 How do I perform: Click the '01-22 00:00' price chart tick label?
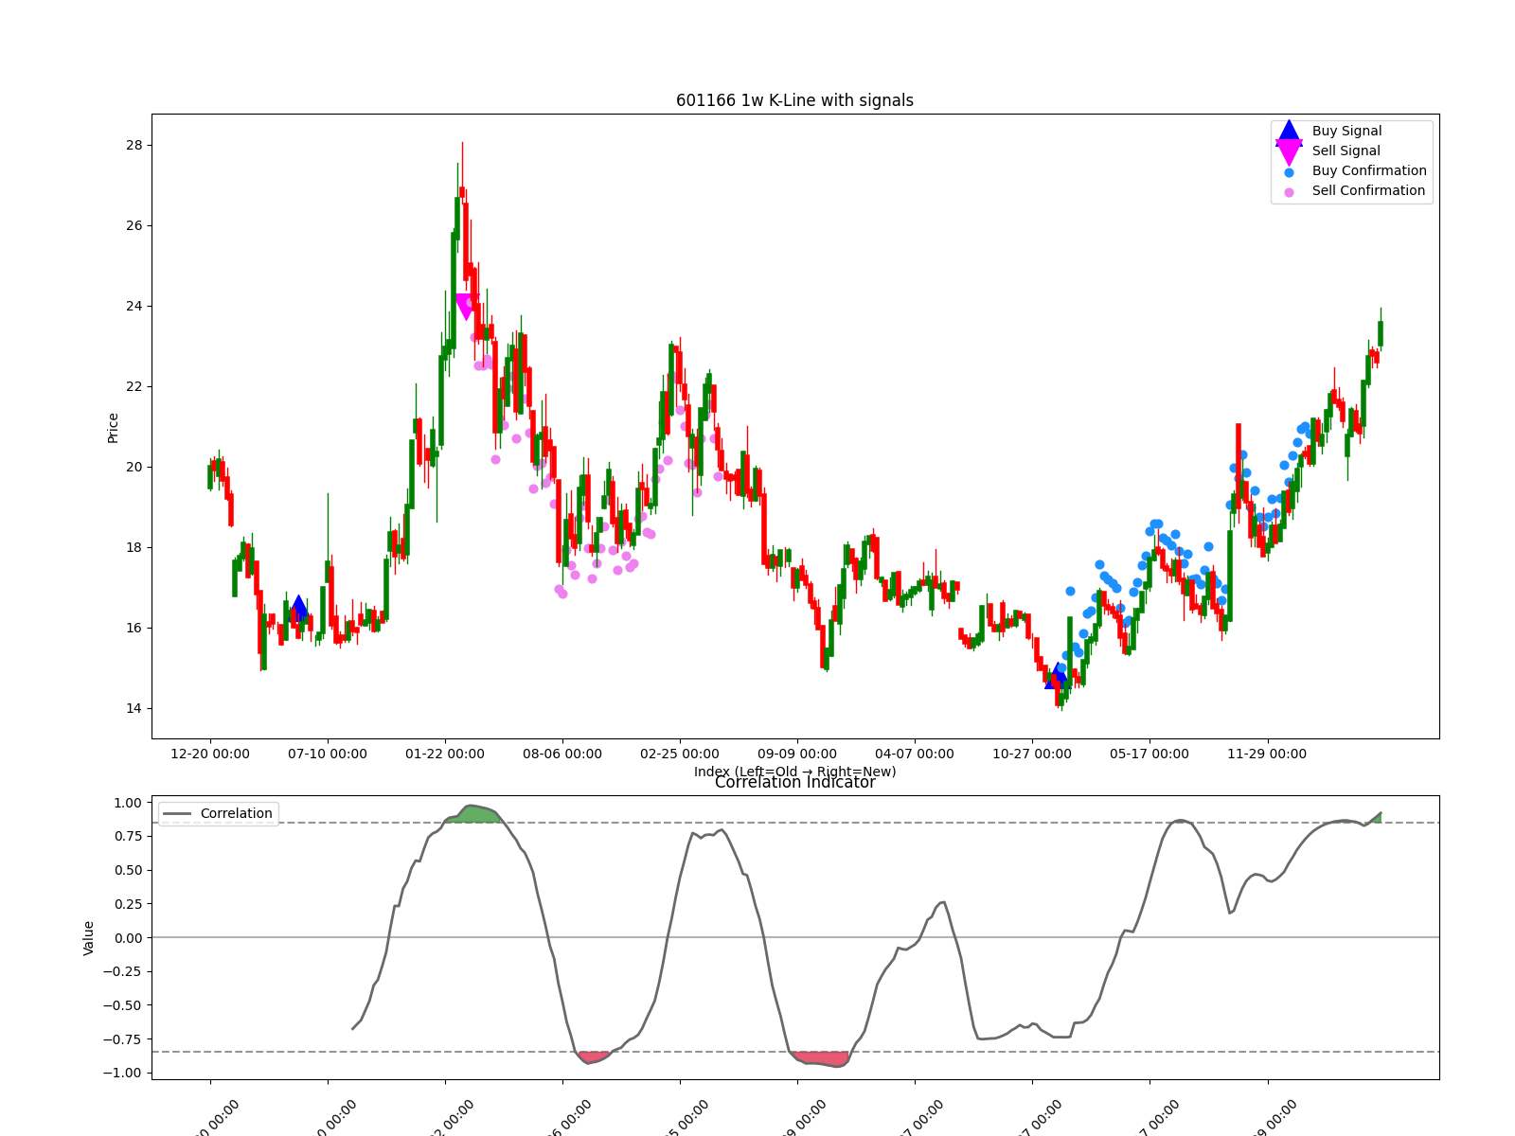445,754
